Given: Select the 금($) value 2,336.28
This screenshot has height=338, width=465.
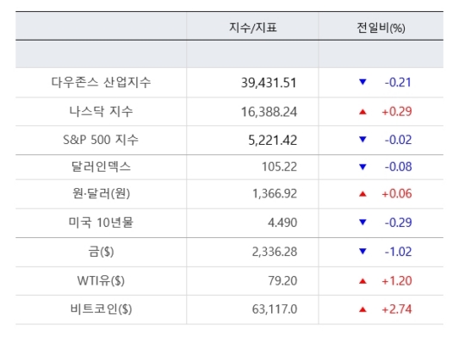Looking at the screenshot, I should [x=275, y=252].
